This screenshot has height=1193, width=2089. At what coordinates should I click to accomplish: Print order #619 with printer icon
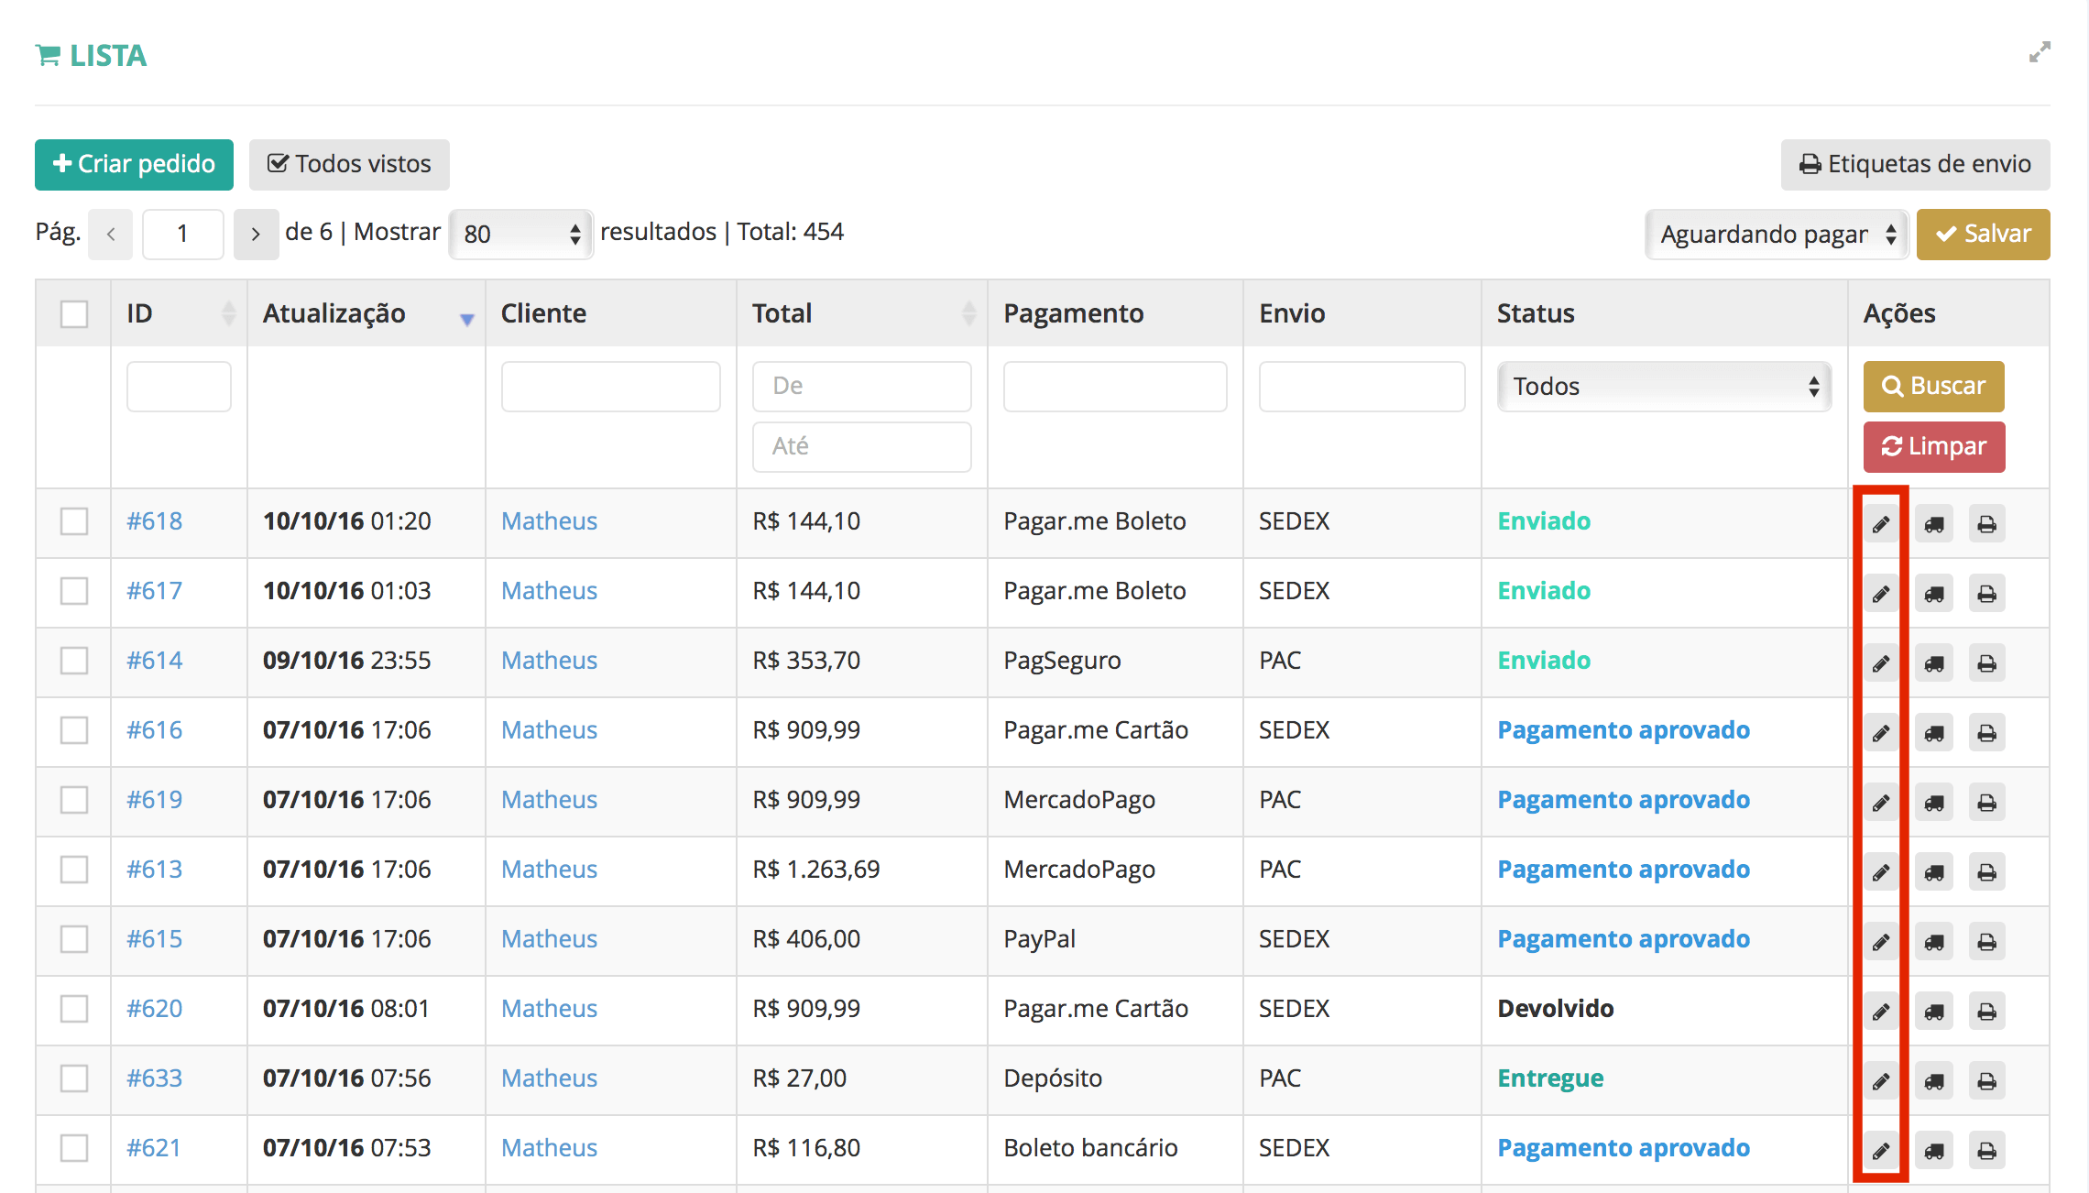pyautogui.click(x=1986, y=803)
